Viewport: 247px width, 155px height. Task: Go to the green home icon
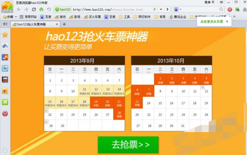point(41,9)
